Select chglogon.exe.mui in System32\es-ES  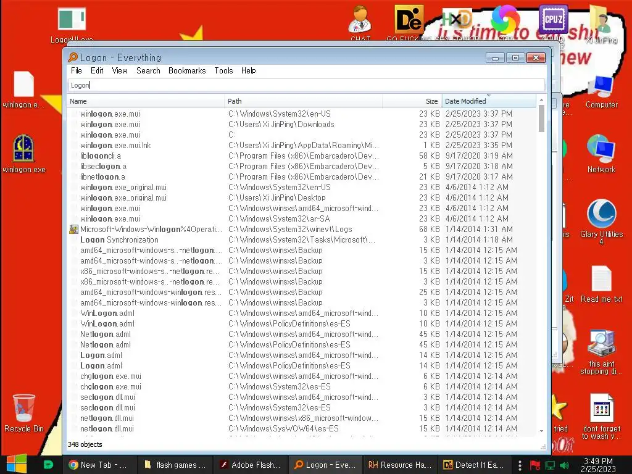302,386
